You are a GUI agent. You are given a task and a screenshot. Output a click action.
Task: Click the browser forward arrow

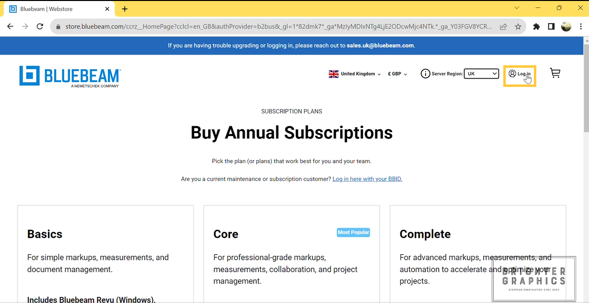click(x=25, y=27)
